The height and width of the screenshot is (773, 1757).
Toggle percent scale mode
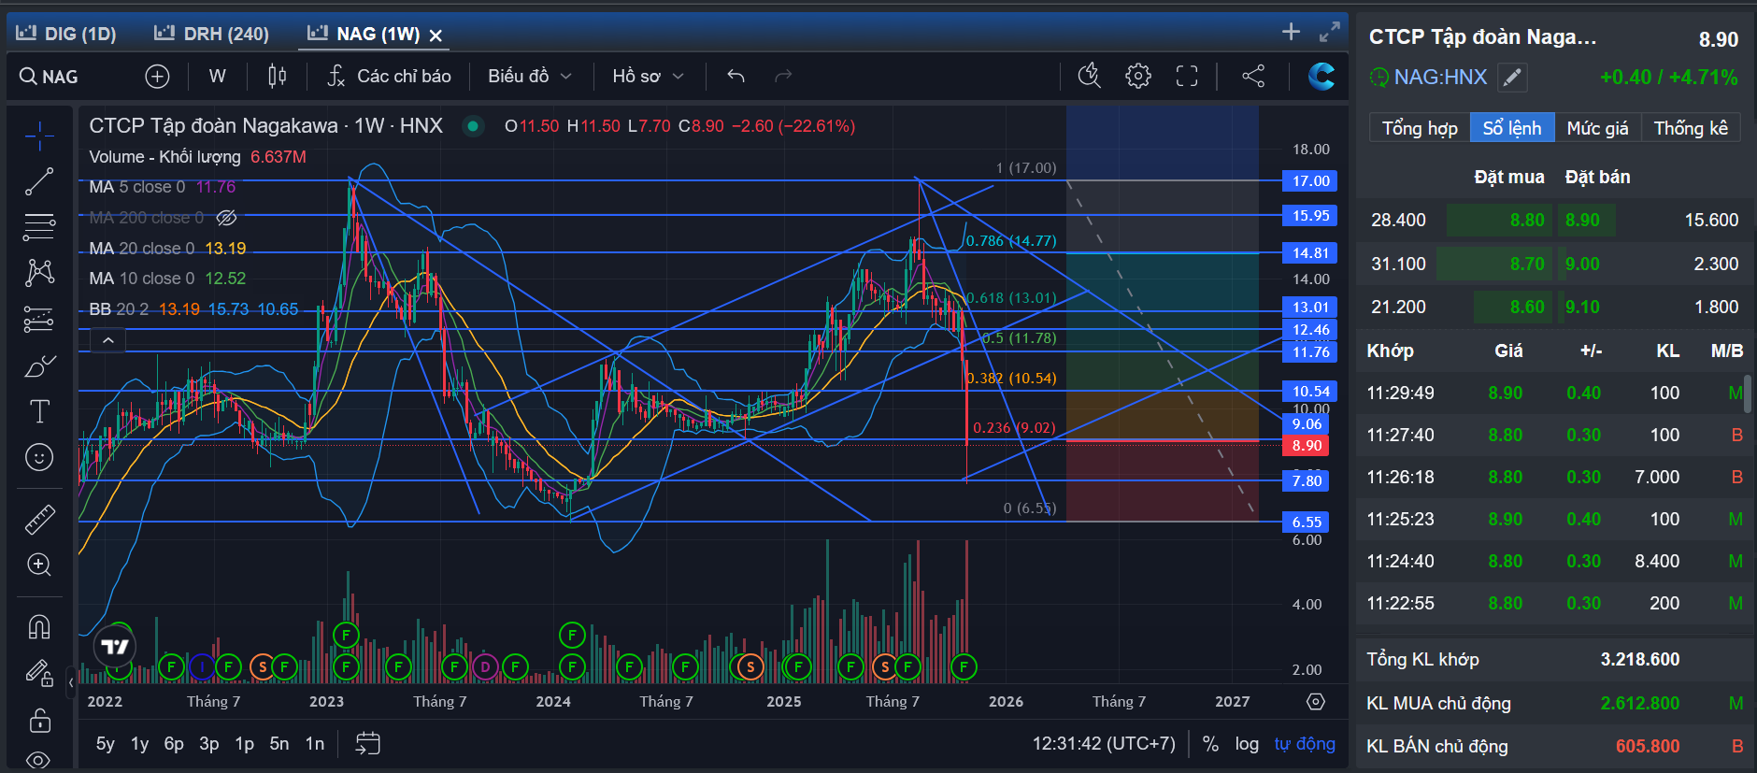tap(1210, 744)
